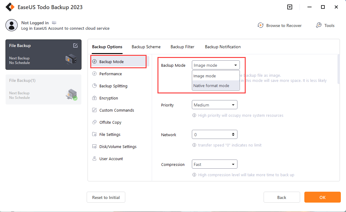
Task: Click Browse to Recover link
Action: [x=284, y=25]
